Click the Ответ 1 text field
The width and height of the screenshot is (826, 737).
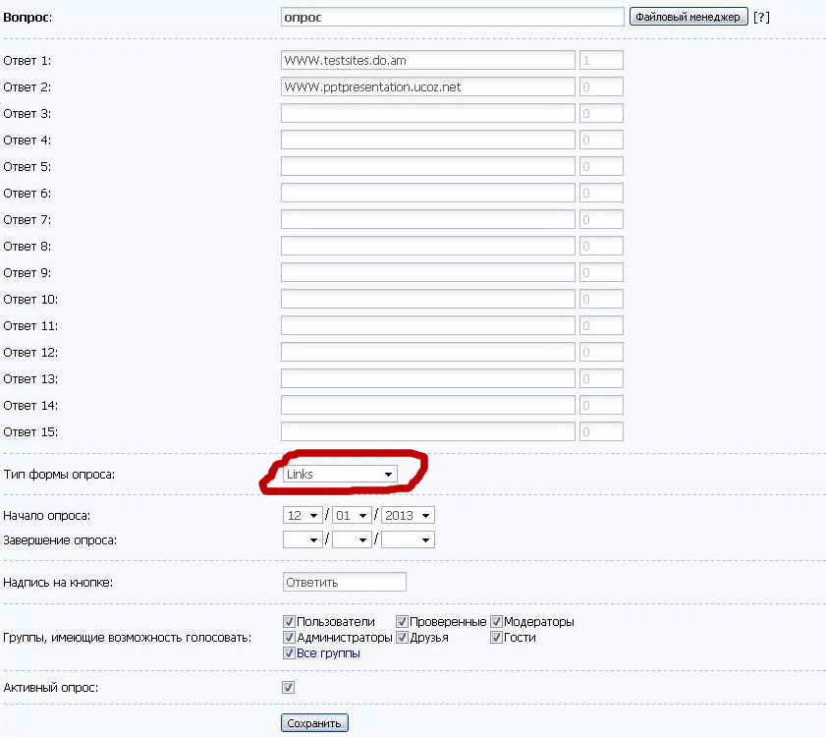427,61
